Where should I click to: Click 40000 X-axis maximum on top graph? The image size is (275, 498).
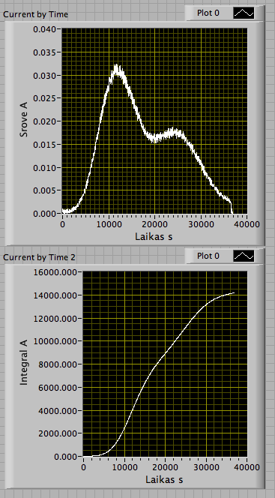247,224
